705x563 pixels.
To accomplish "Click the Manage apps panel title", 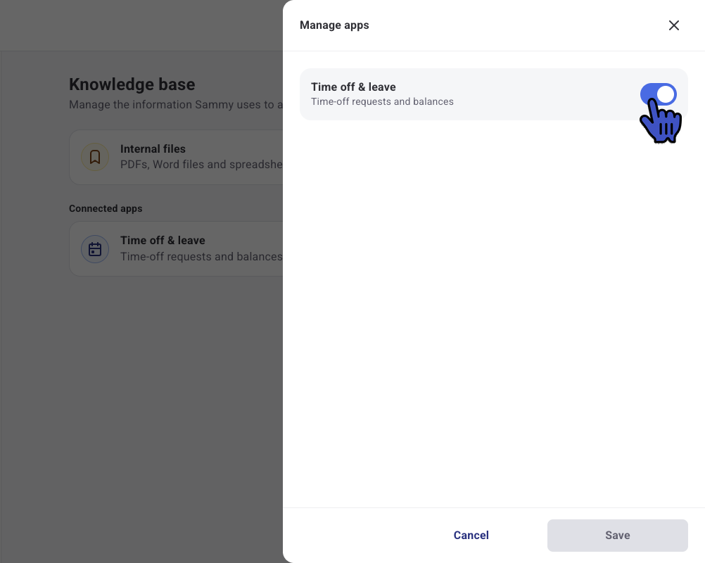I will point(334,25).
